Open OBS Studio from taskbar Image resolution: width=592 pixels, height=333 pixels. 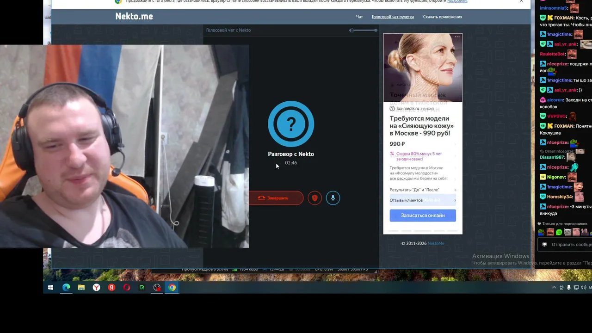click(x=157, y=288)
